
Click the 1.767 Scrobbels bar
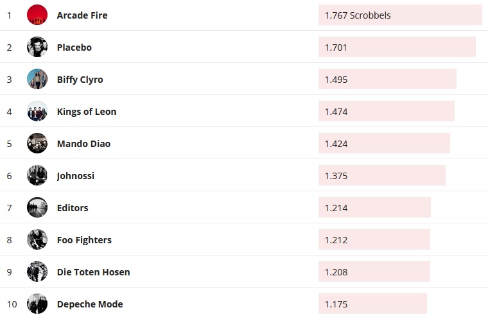click(x=399, y=15)
